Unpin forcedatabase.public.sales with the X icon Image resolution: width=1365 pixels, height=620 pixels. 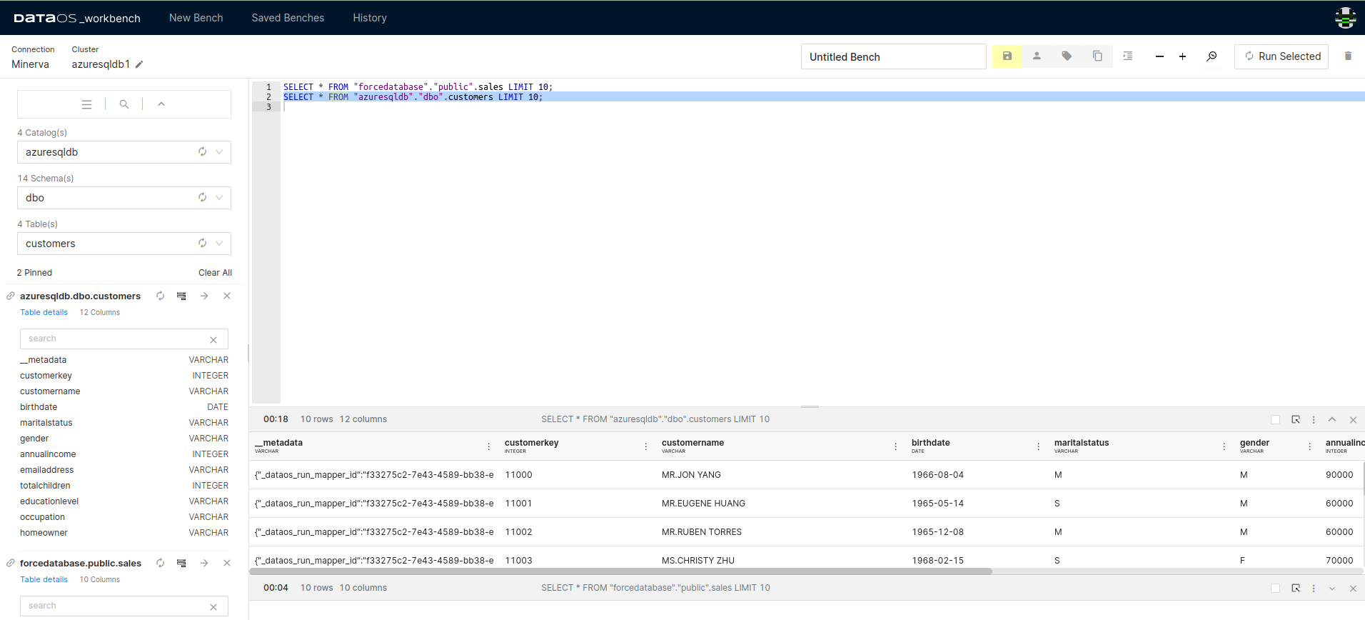pos(227,563)
